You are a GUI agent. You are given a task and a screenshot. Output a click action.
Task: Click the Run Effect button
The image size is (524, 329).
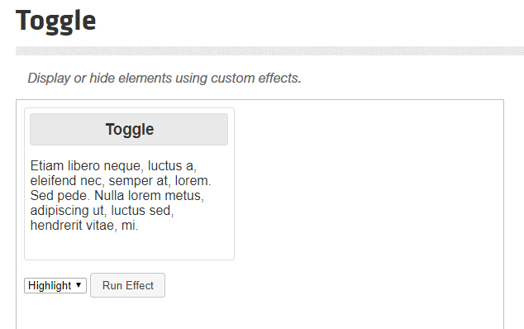(x=127, y=285)
